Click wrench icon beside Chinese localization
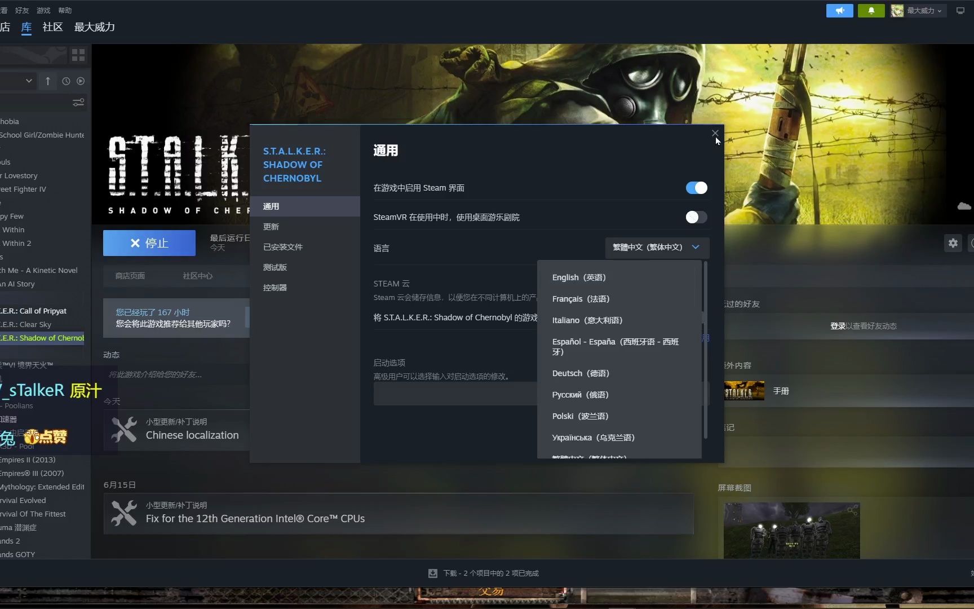This screenshot has height=609, width=974. point(124,430)
